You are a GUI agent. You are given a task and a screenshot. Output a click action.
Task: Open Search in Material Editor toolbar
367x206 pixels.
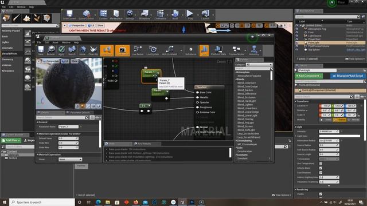(72, 50)
